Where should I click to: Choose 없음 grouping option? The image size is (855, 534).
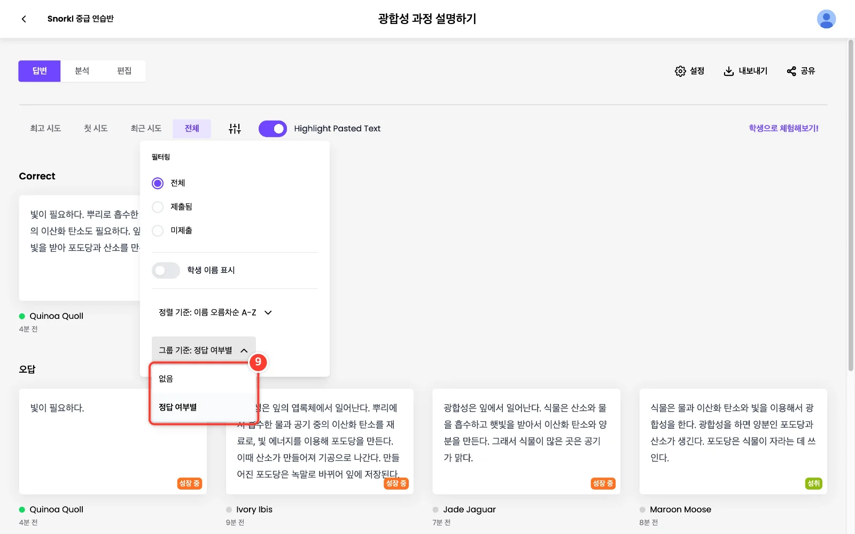click(204, 379)
